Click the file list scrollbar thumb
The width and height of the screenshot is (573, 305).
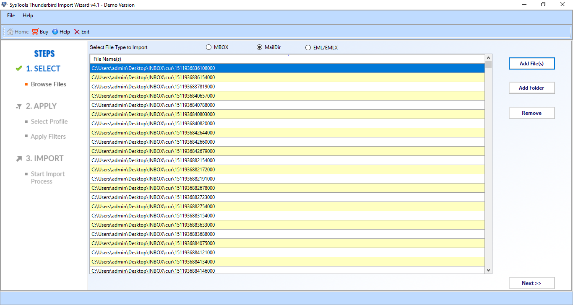(x=488, y=65)
